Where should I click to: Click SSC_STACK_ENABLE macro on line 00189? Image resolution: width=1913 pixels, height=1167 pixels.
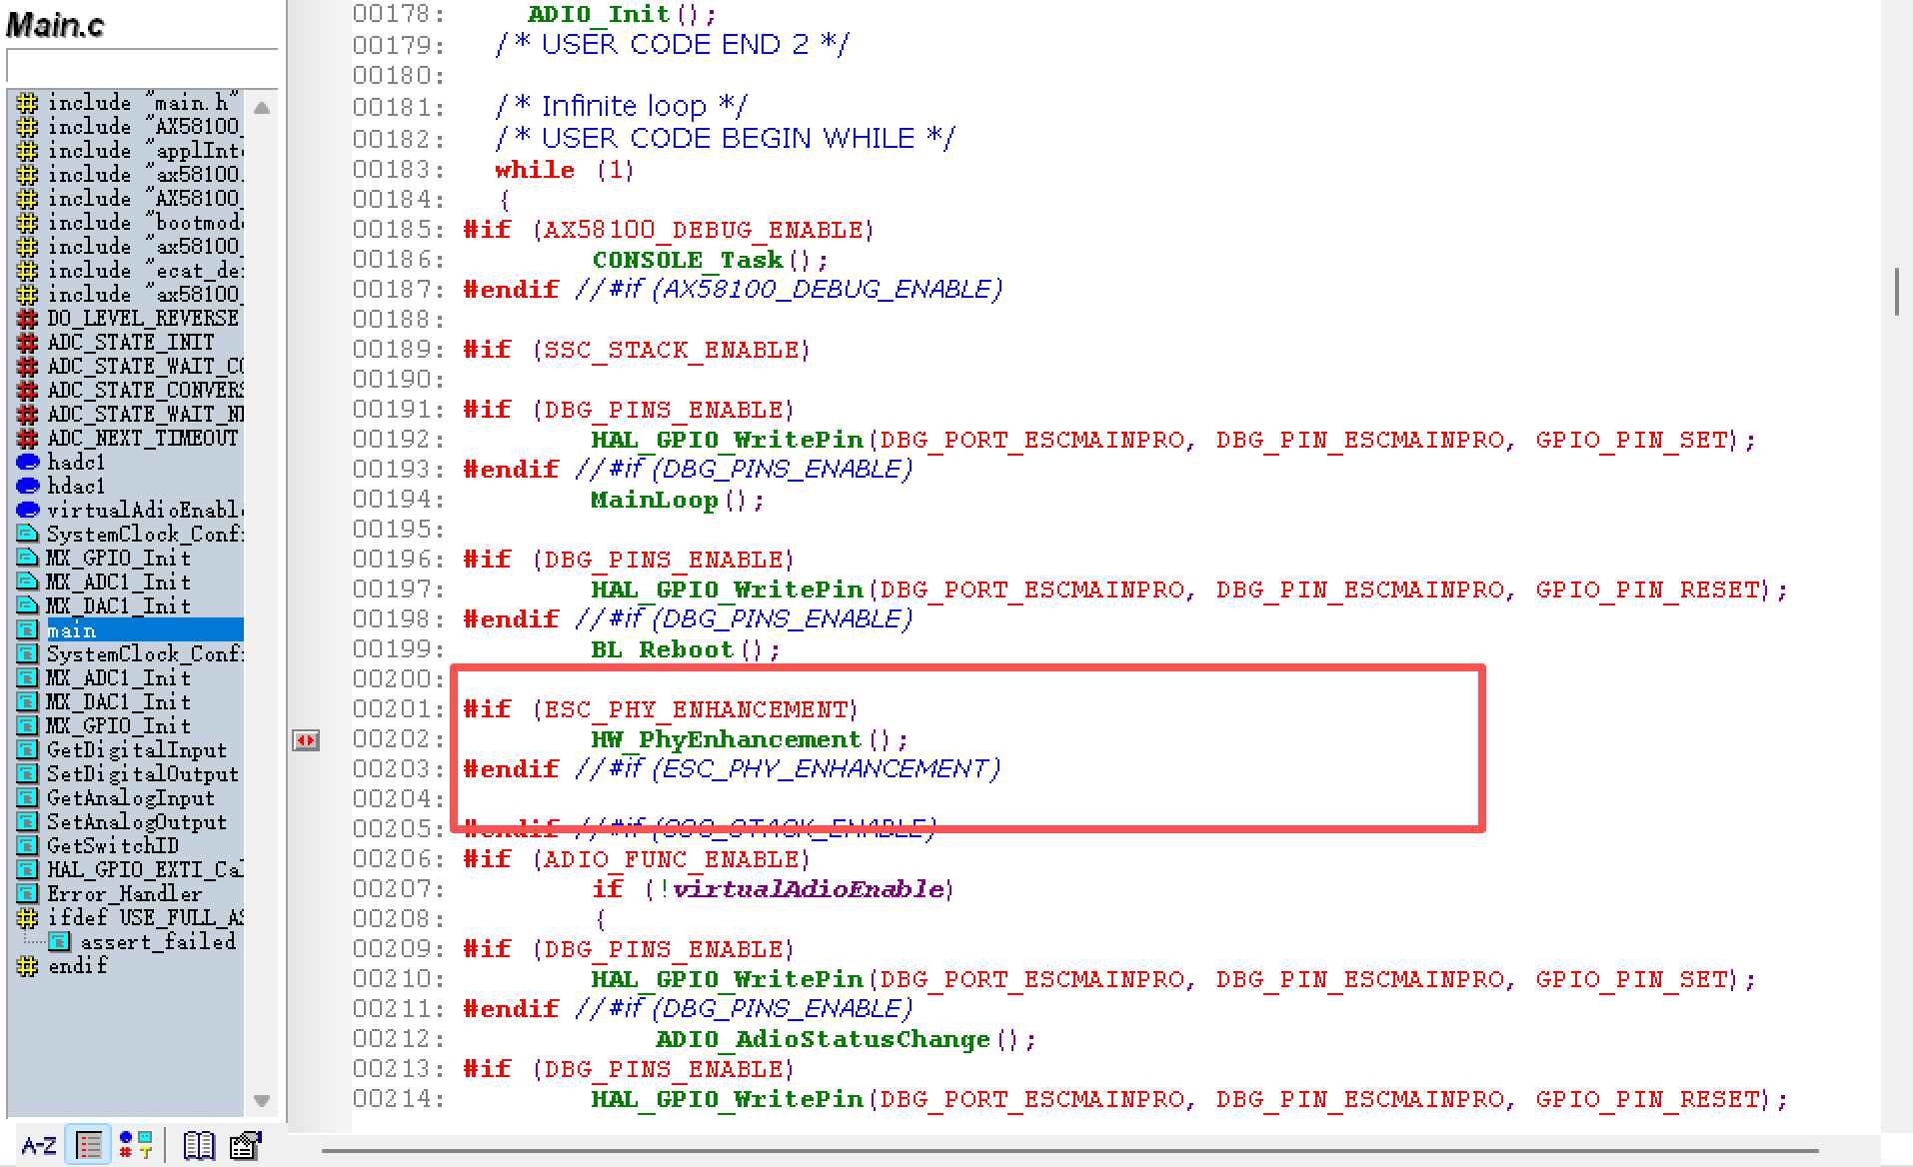(x=672, y=351)
